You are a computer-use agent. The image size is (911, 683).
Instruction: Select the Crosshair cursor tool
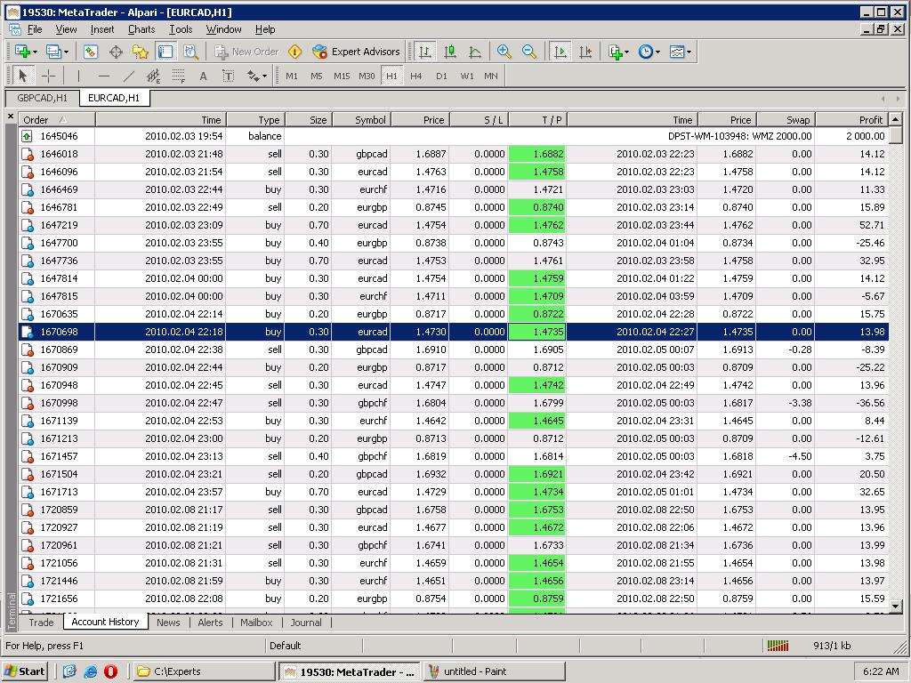(48, 76)
